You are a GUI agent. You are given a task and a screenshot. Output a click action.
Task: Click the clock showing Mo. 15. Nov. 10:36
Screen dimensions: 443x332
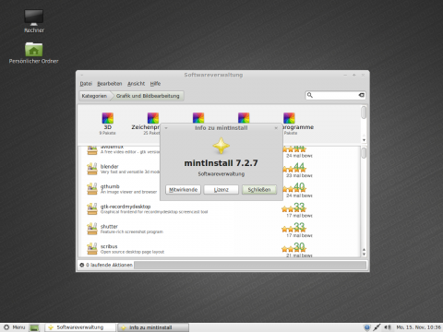(x=418, y=327)
